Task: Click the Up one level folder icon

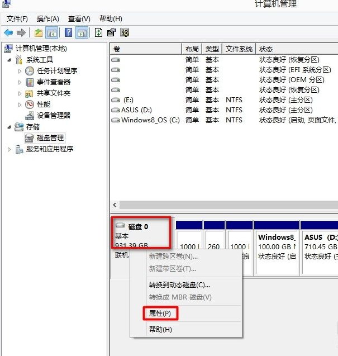Action: pyautogui.click(x=39, y=32)
